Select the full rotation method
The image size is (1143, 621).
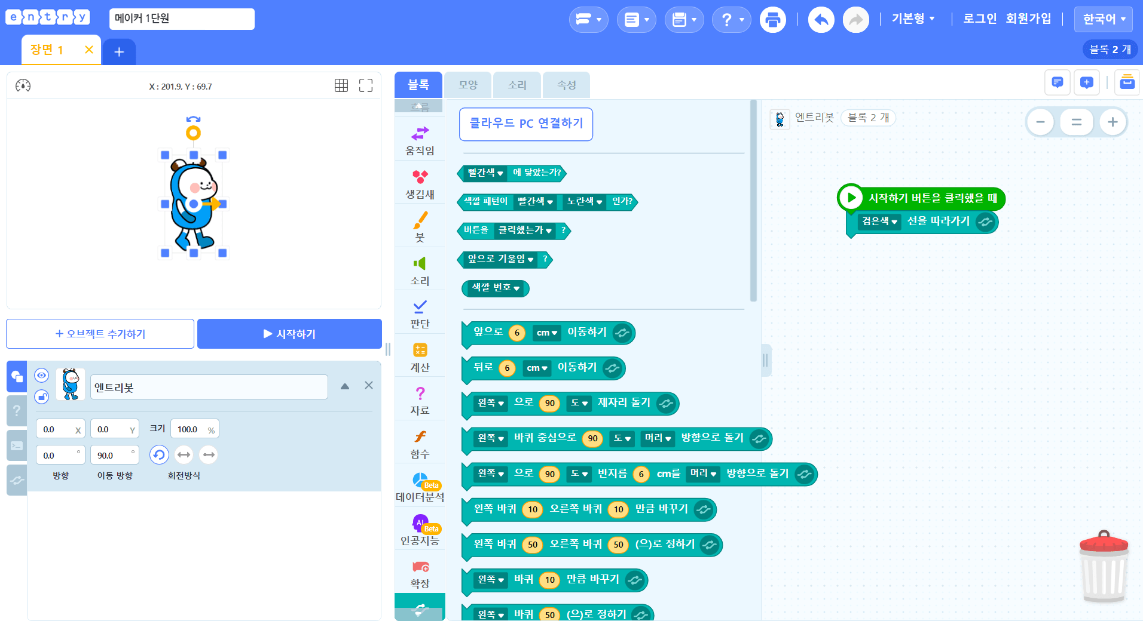159,455
